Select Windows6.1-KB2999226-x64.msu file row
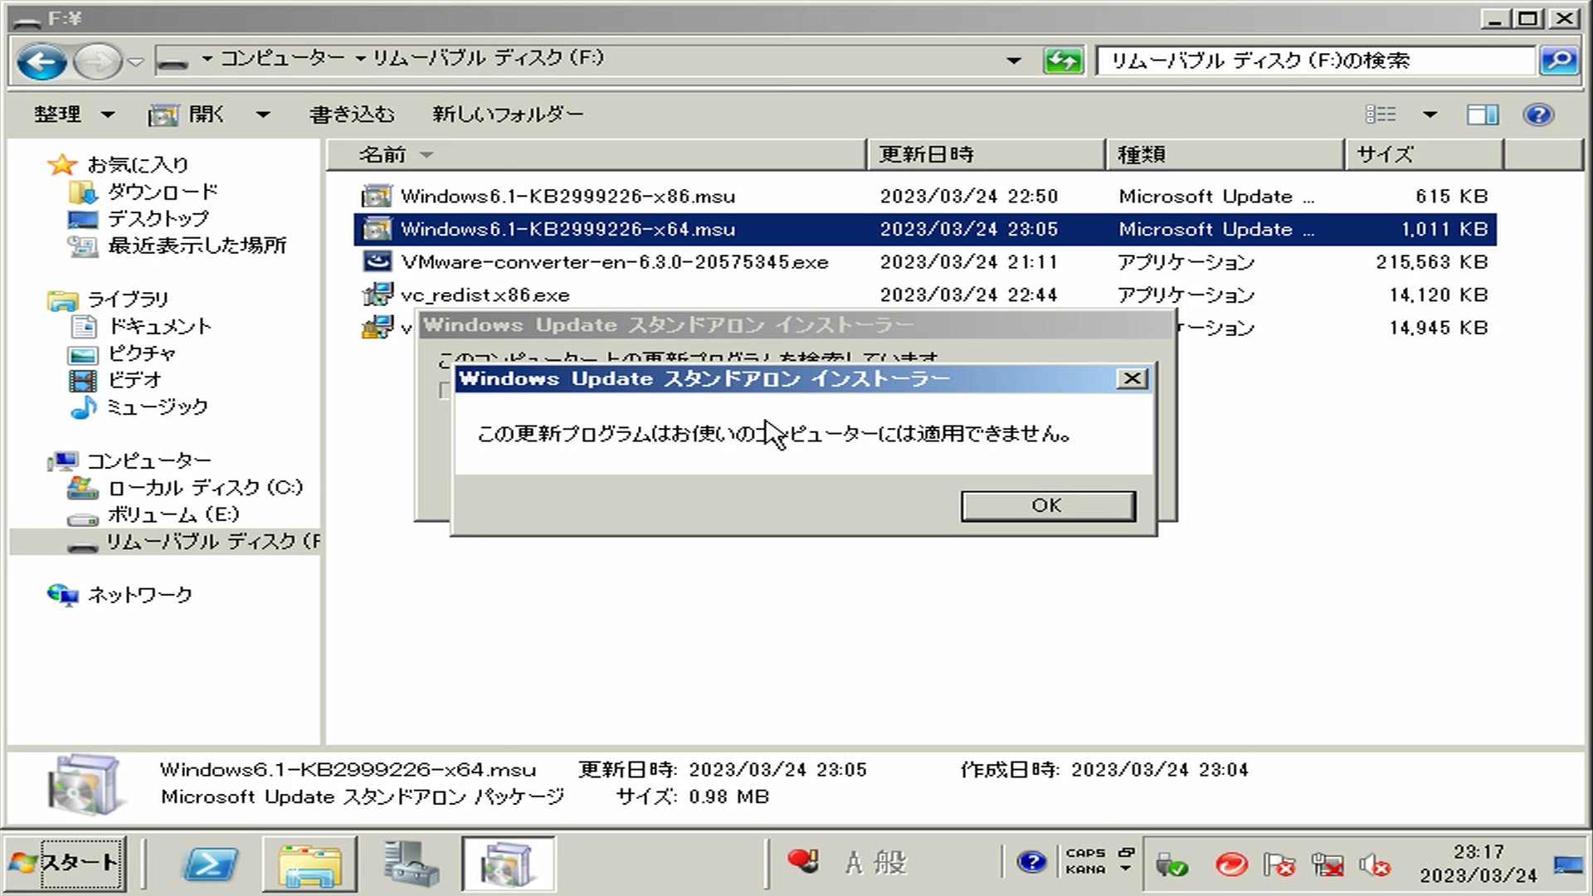The width and height of the screenshot is (1593, 896). (x=925, y=229)
